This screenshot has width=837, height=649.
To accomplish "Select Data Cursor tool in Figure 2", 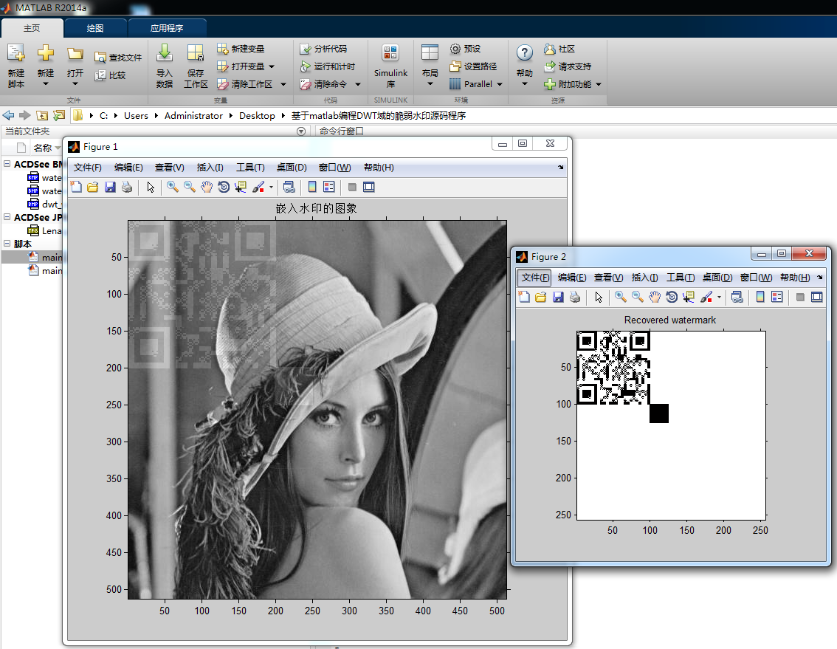I will pyautogui.click(x=689, y=297).
